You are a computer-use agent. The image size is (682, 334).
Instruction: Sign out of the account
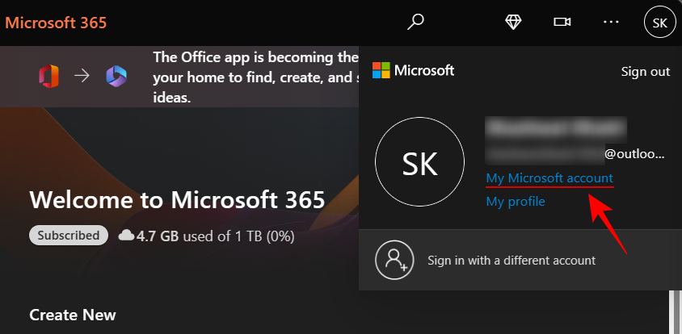pos(645,71)
